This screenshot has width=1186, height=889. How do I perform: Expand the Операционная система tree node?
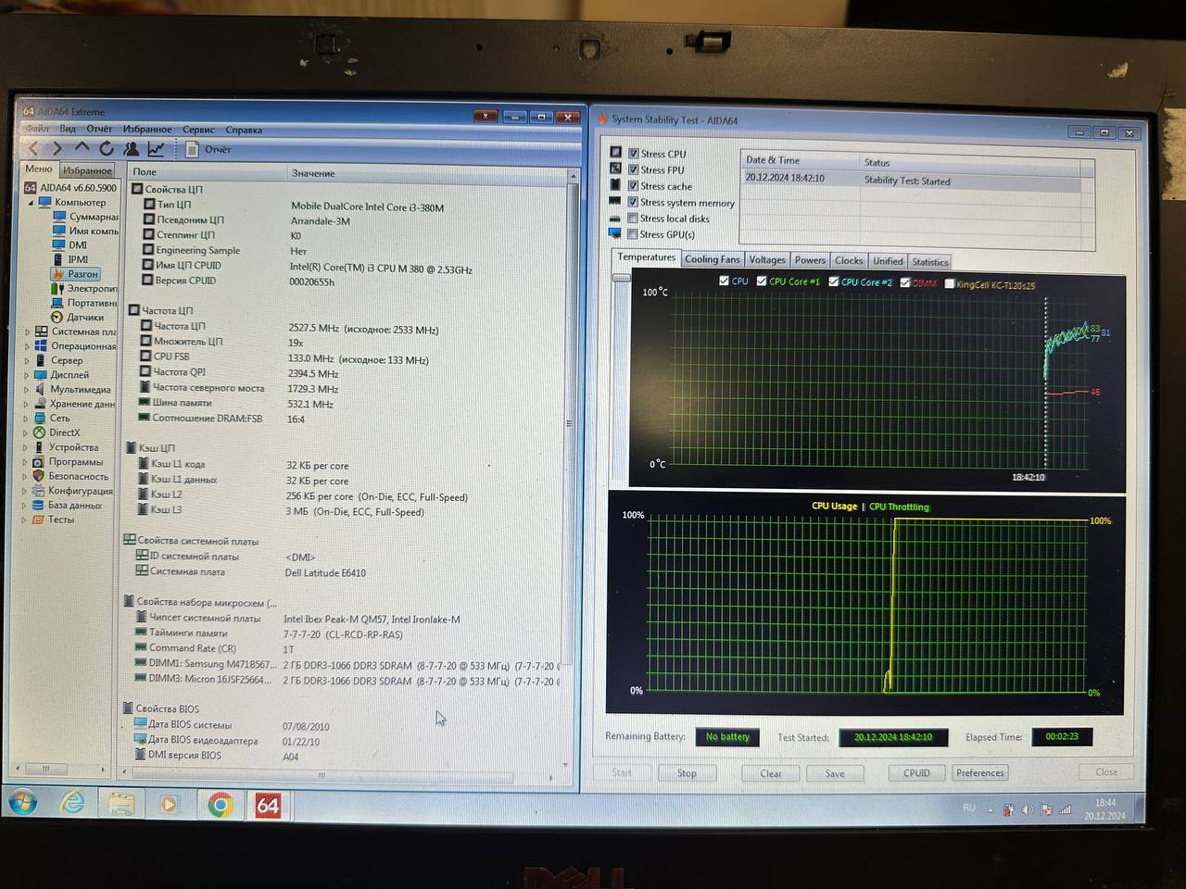pos(26,346)
